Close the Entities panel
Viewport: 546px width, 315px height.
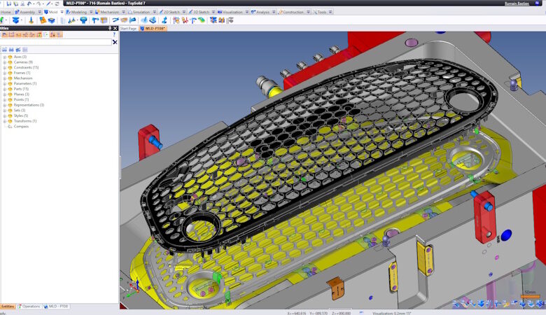[115, 28]
